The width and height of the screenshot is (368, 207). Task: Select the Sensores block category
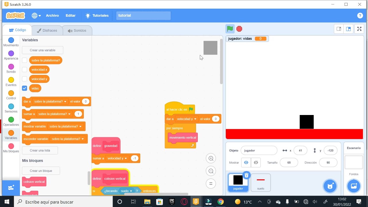[x=11, y=108]
